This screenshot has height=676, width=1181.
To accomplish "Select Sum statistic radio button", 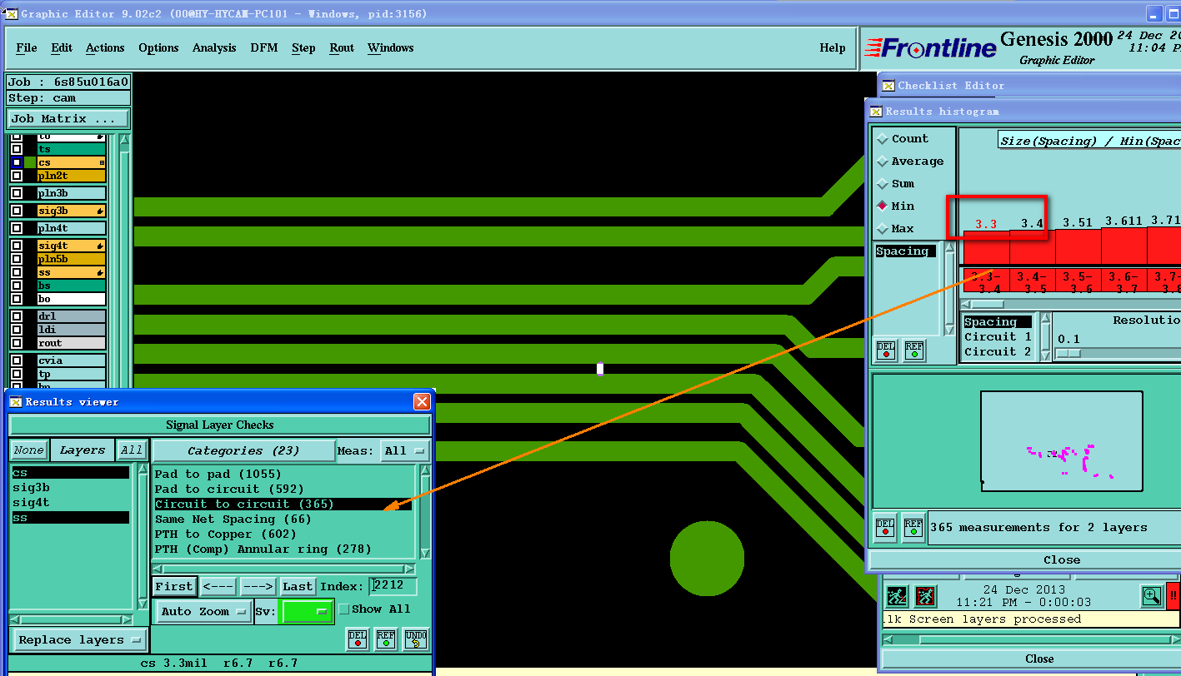I will [x=883, y=184].
